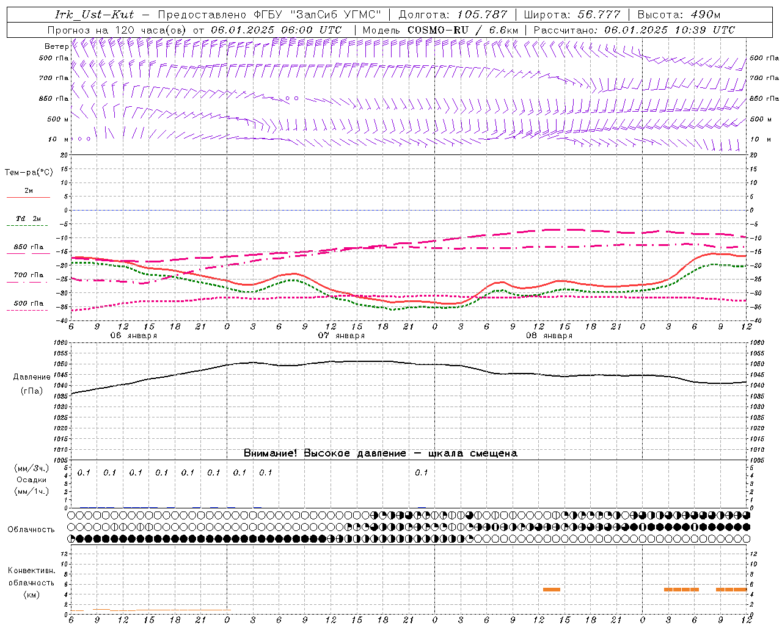Click the (км) convective cloud height unit
Screen dimensions: 782x625
pos(32,594)
